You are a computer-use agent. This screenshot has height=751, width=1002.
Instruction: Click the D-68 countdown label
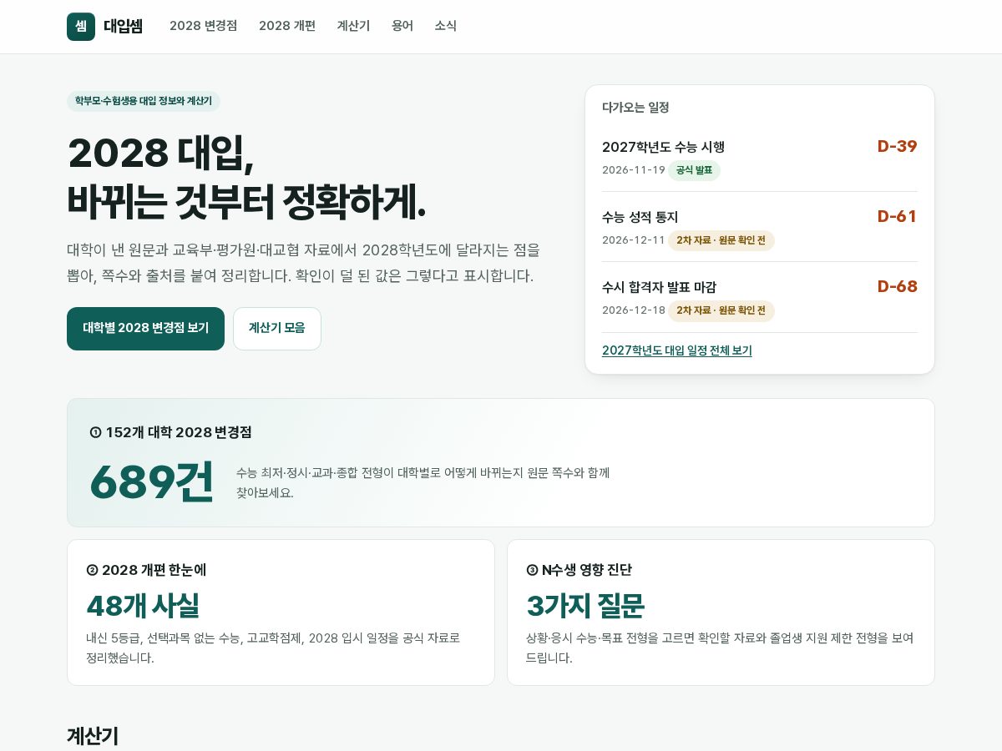[897, 287]
